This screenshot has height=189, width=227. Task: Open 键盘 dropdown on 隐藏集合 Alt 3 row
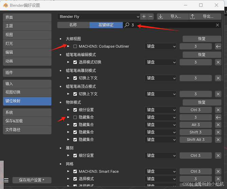click(160, 125)
